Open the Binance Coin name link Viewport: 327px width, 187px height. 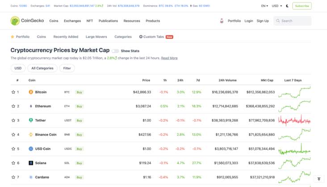pos(46,134)
